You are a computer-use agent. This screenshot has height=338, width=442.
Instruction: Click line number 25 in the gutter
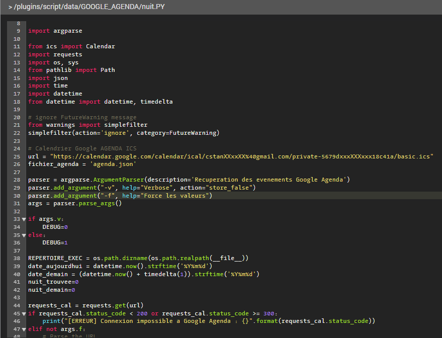(x=17, y=157)
